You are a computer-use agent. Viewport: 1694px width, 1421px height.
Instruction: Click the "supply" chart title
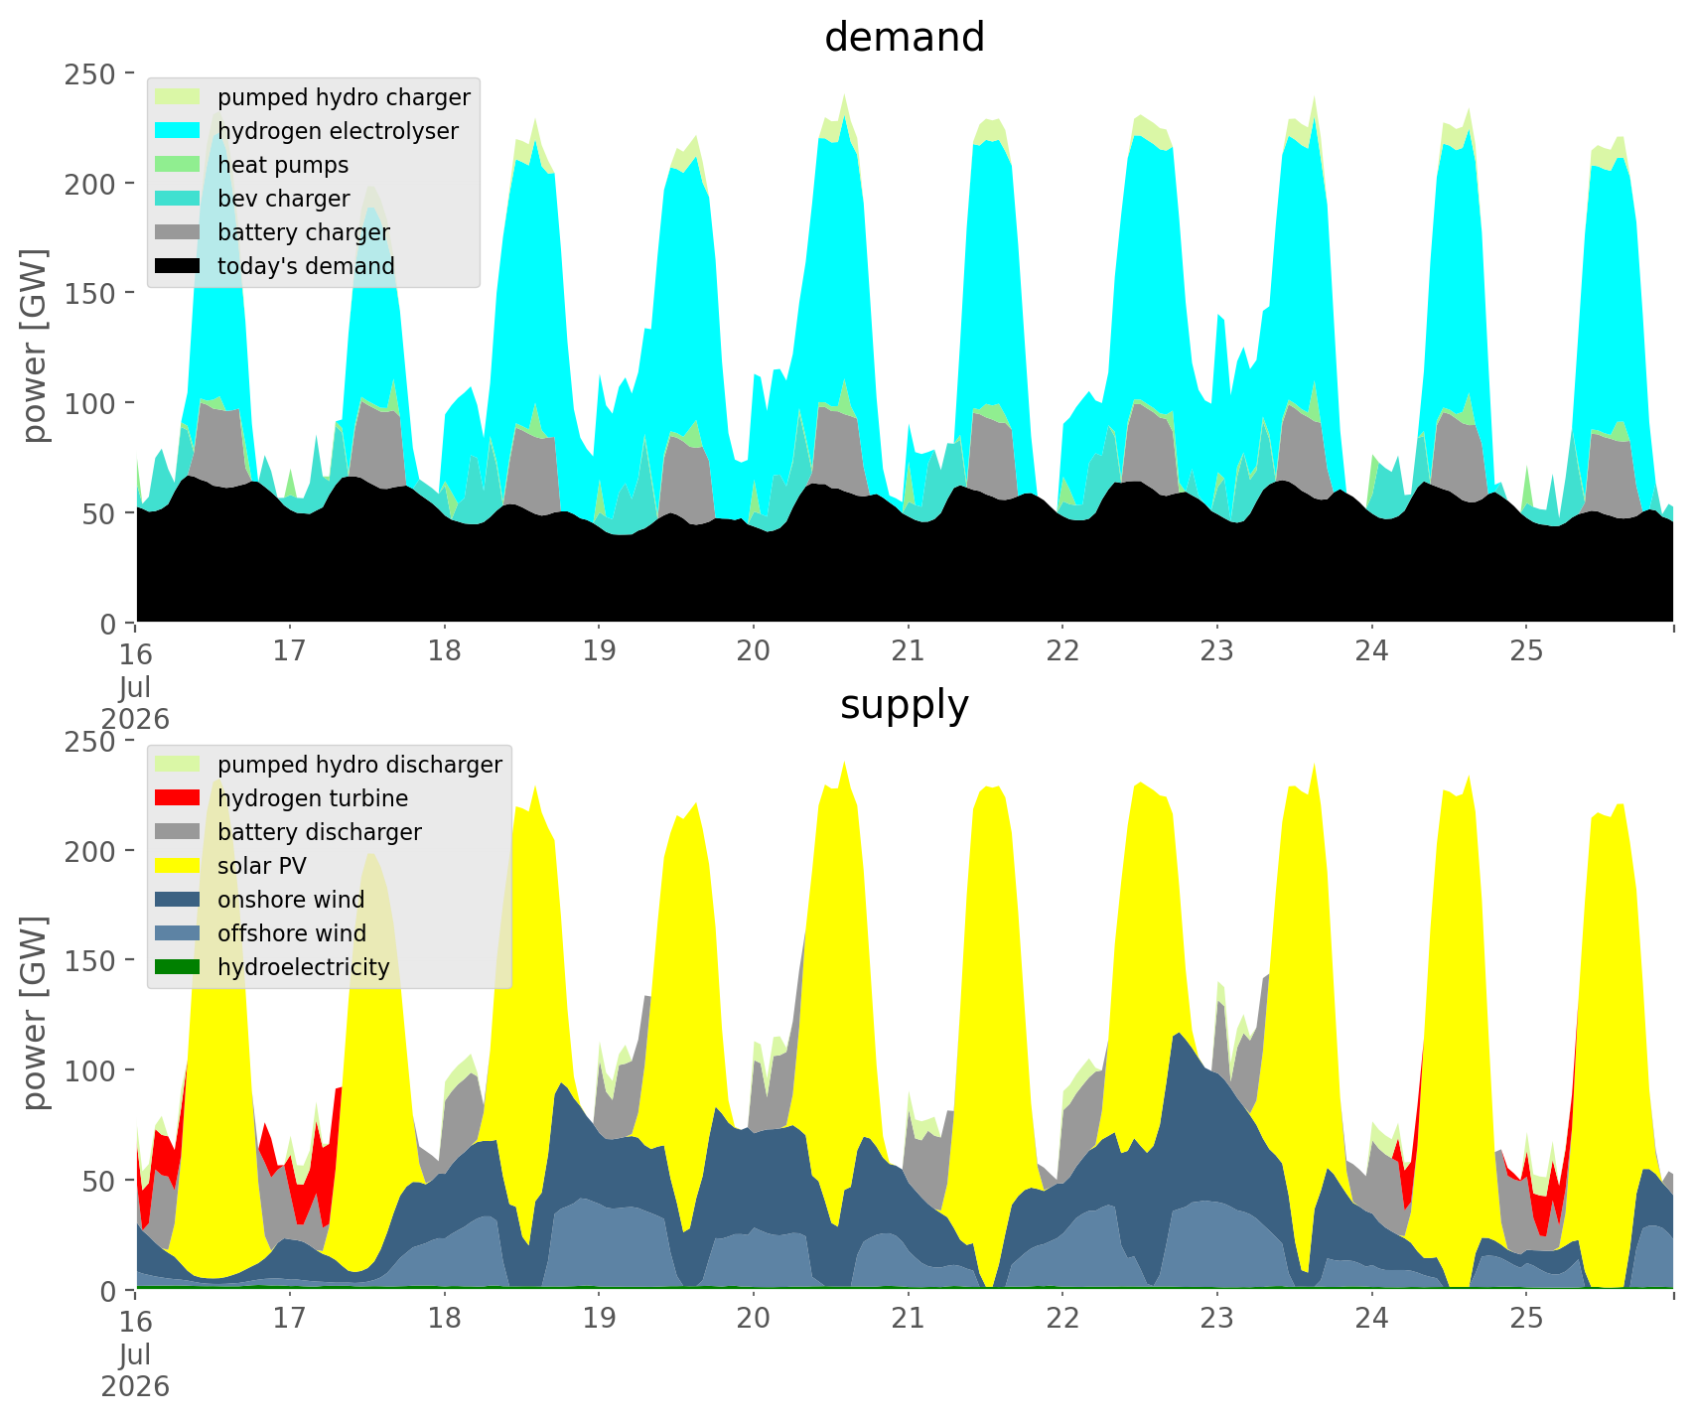pyautogui.click(x=905, y=705)
